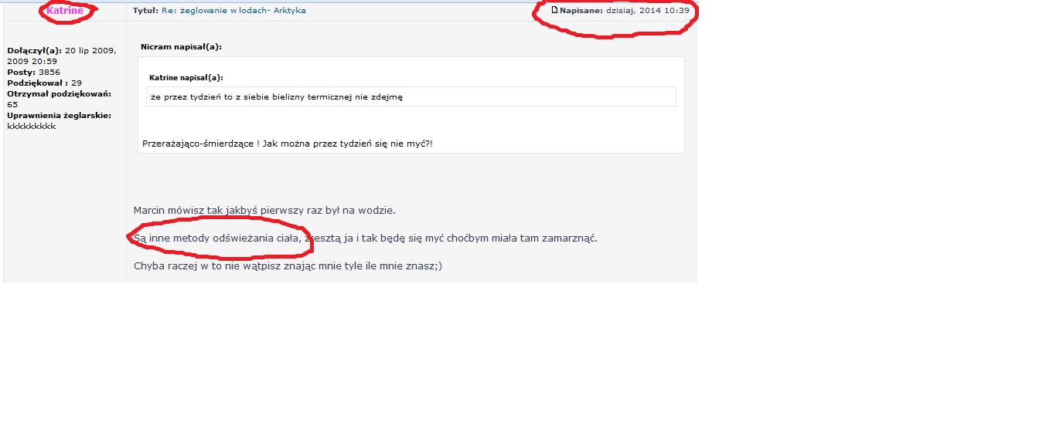
Task: Click the 'dzisiaj, 2014 10:39' timestamp
Action: click(x=648, y=11)
